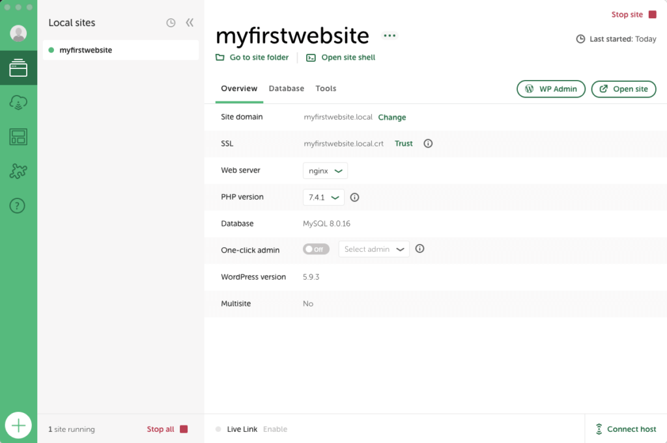Toggle the One-click admin switch
The width and height of the screenshot is (667, 443).
316,249
